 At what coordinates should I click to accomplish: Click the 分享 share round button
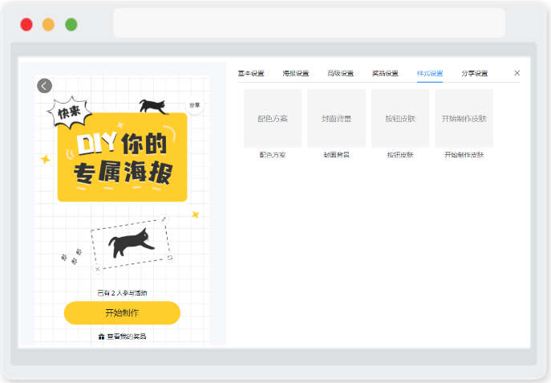(194, 105)
